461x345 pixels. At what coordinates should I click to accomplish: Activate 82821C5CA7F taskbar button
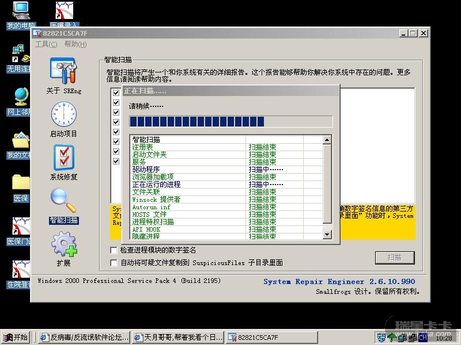point(271,338)
